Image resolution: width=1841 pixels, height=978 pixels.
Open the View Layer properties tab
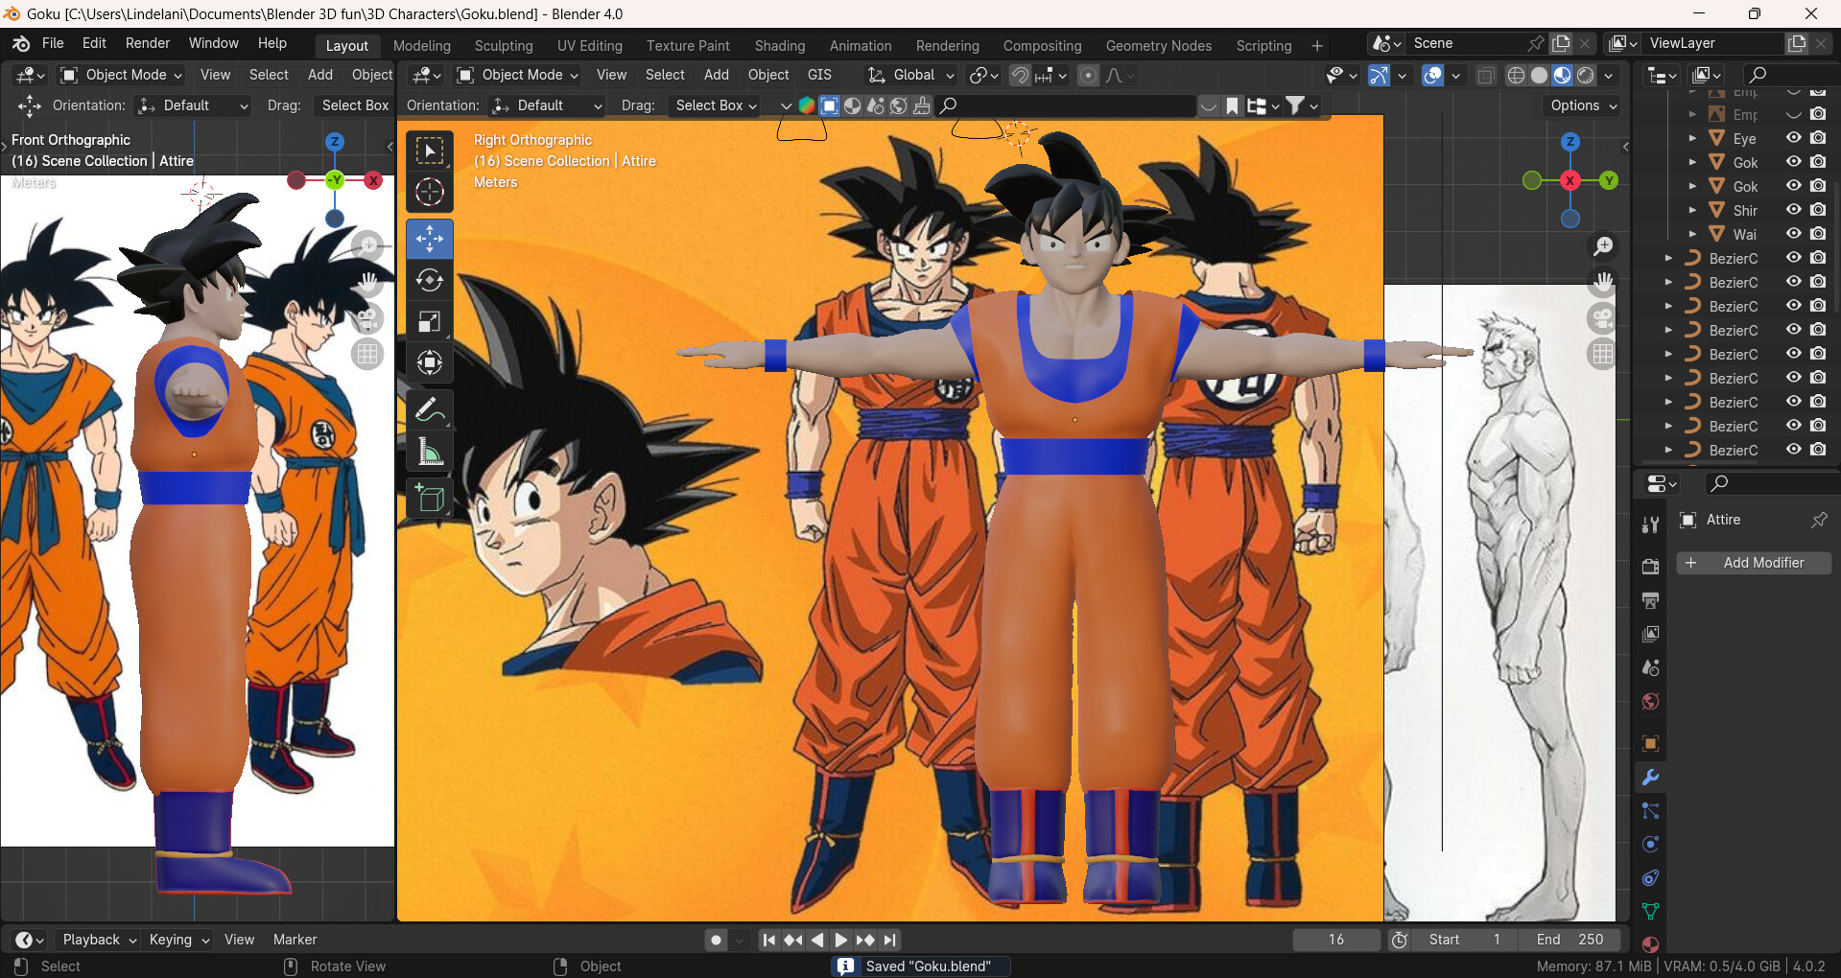[1650, 634]
